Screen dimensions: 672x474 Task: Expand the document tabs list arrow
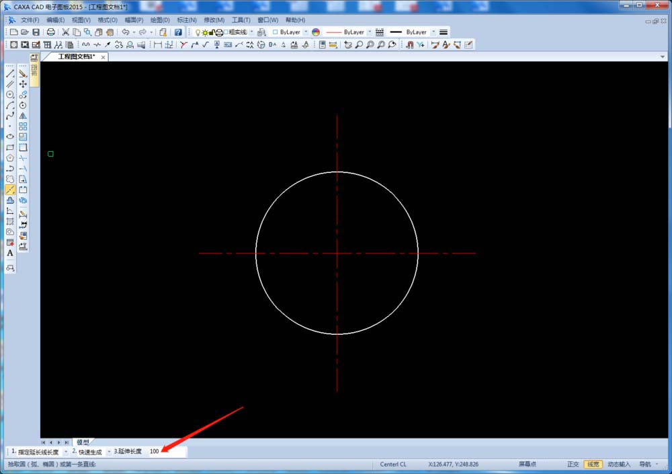(663, 56)
